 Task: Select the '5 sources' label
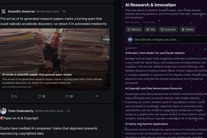pyautogui.click(x=150, y=22)
